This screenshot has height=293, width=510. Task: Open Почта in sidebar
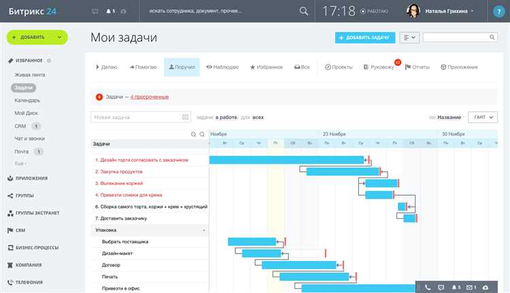click(x=22, y=152)
